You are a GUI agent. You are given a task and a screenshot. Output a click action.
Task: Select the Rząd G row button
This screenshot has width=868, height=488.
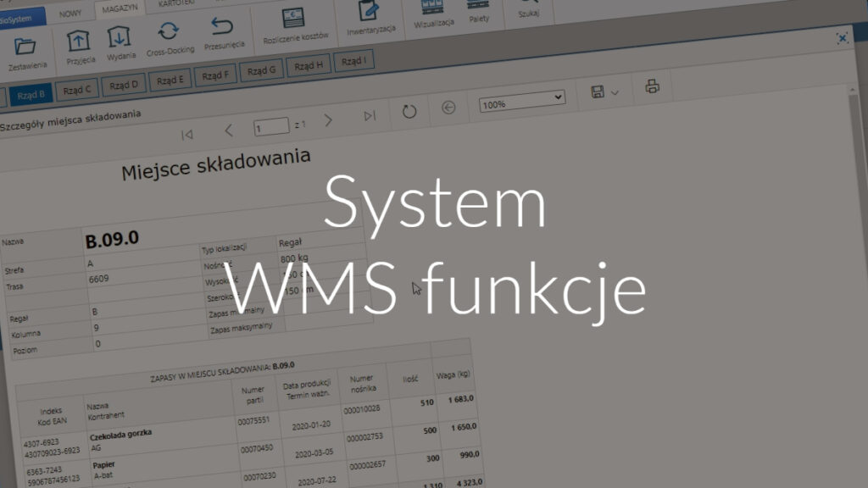261,71
